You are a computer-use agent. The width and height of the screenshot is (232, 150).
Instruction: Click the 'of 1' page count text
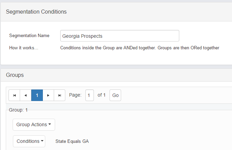(102, 95)
